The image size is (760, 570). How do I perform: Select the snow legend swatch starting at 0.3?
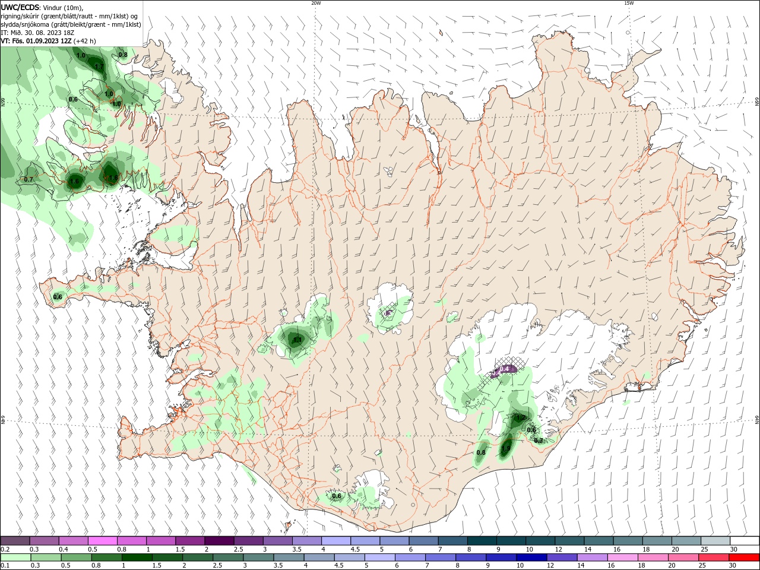coord(44,541)
